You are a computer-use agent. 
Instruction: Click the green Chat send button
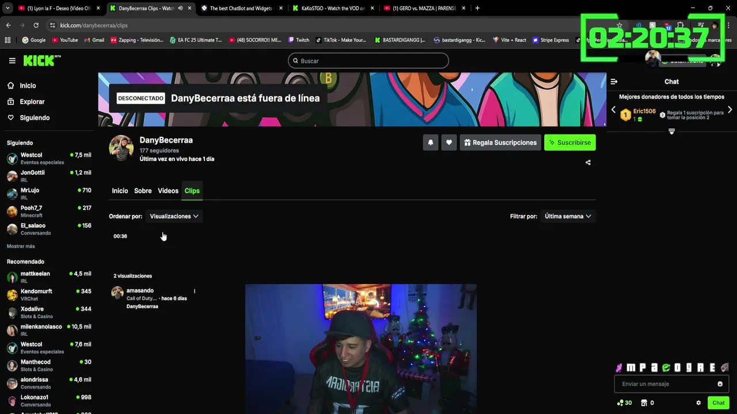[718, 403]
